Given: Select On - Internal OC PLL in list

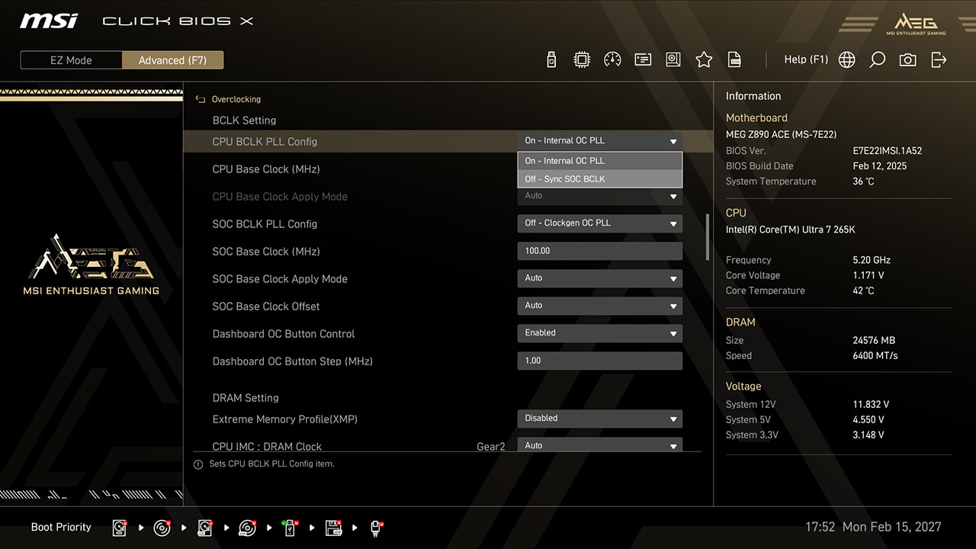Looking at the screenshot, I should pos(599,161).
